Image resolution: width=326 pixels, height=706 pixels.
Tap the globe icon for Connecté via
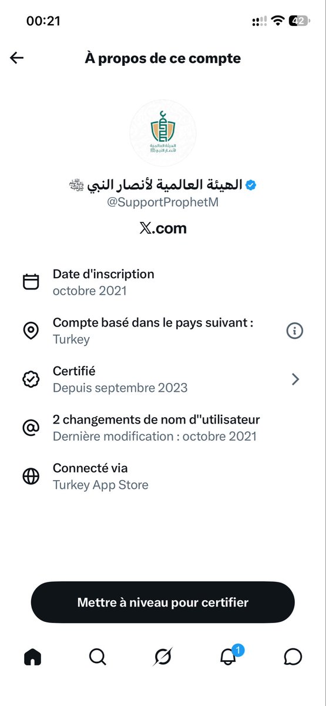[31, 477]
